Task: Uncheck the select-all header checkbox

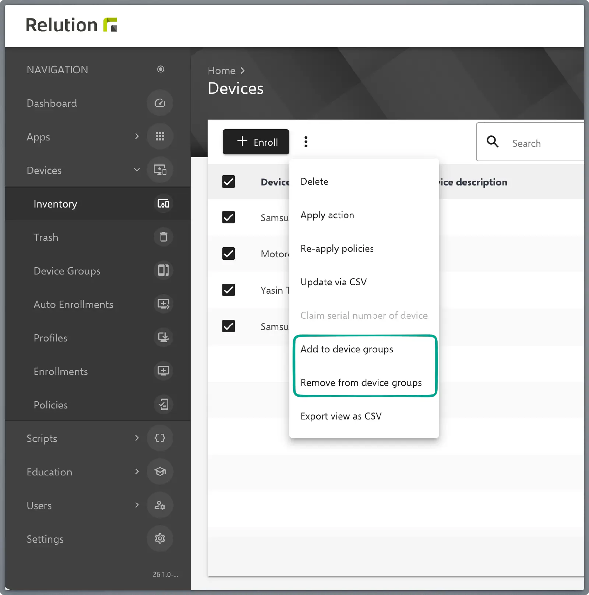Action: [229, 182]
